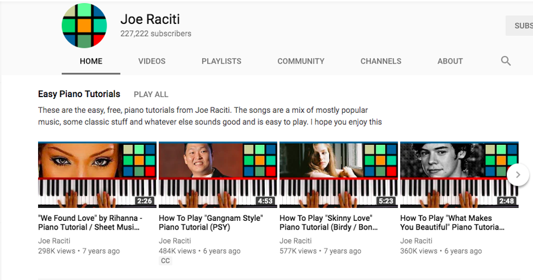
Task: Click the "How To Play Gangnam Style" title
Action: tap(210, 222)
